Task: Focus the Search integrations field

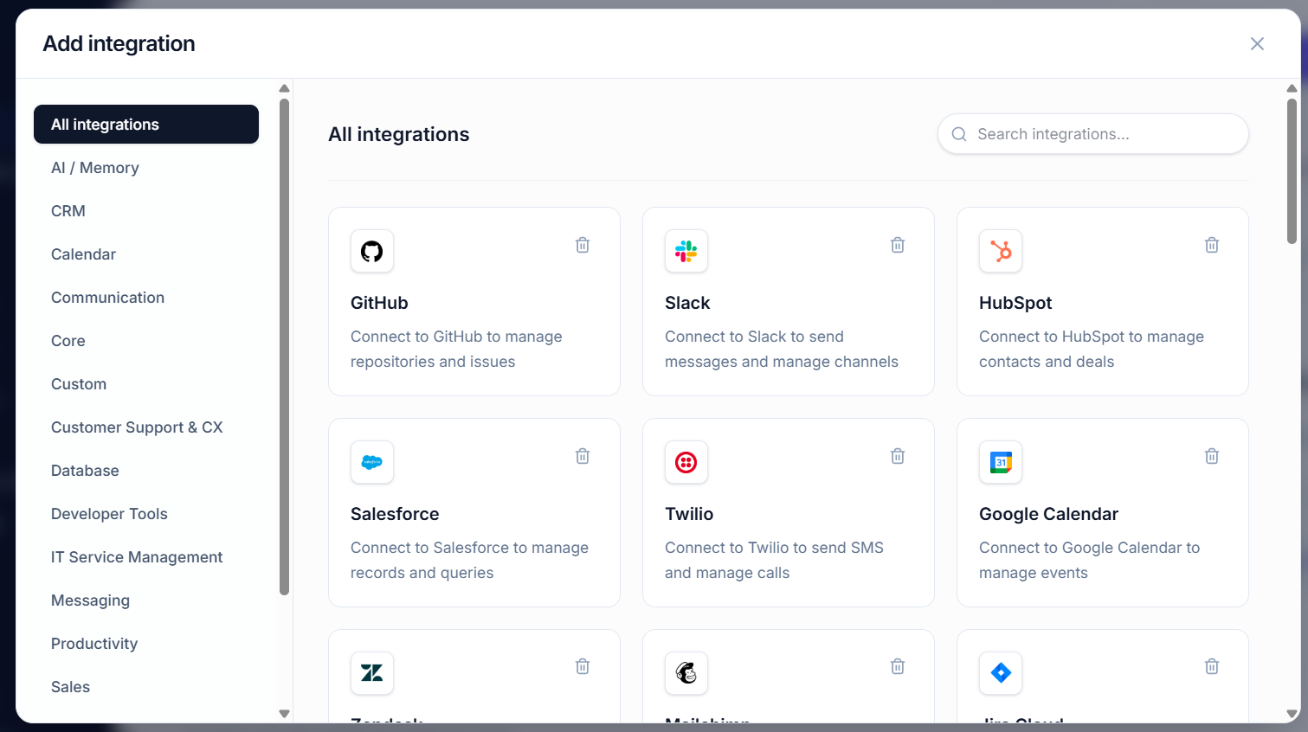Action: 1092,134
